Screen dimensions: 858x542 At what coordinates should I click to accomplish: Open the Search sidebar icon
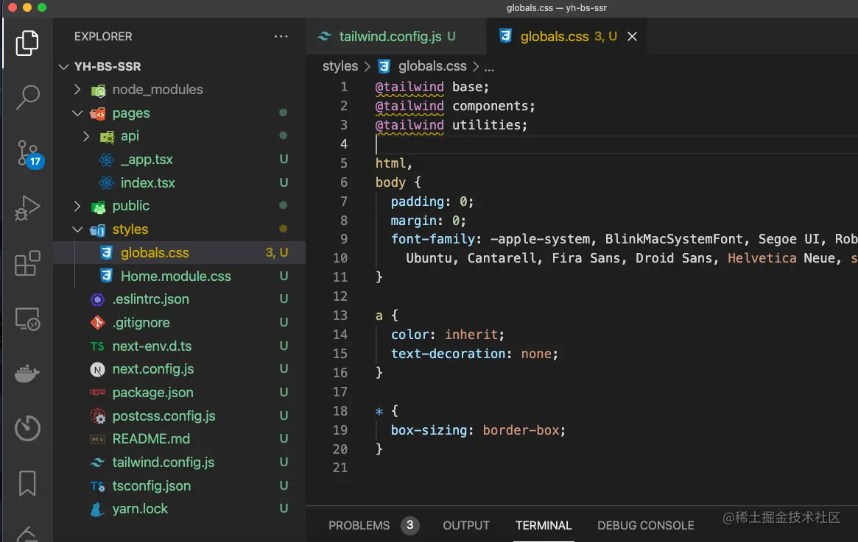click(x=27, y=96)
